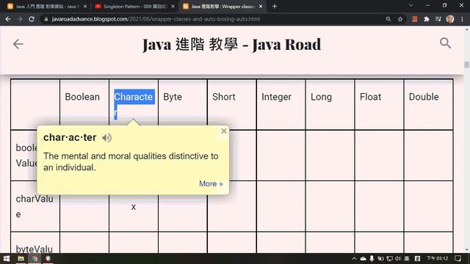Open the red dictionary extension icon
The height and width of the screenshot is (264, 470).
[415, 19]
